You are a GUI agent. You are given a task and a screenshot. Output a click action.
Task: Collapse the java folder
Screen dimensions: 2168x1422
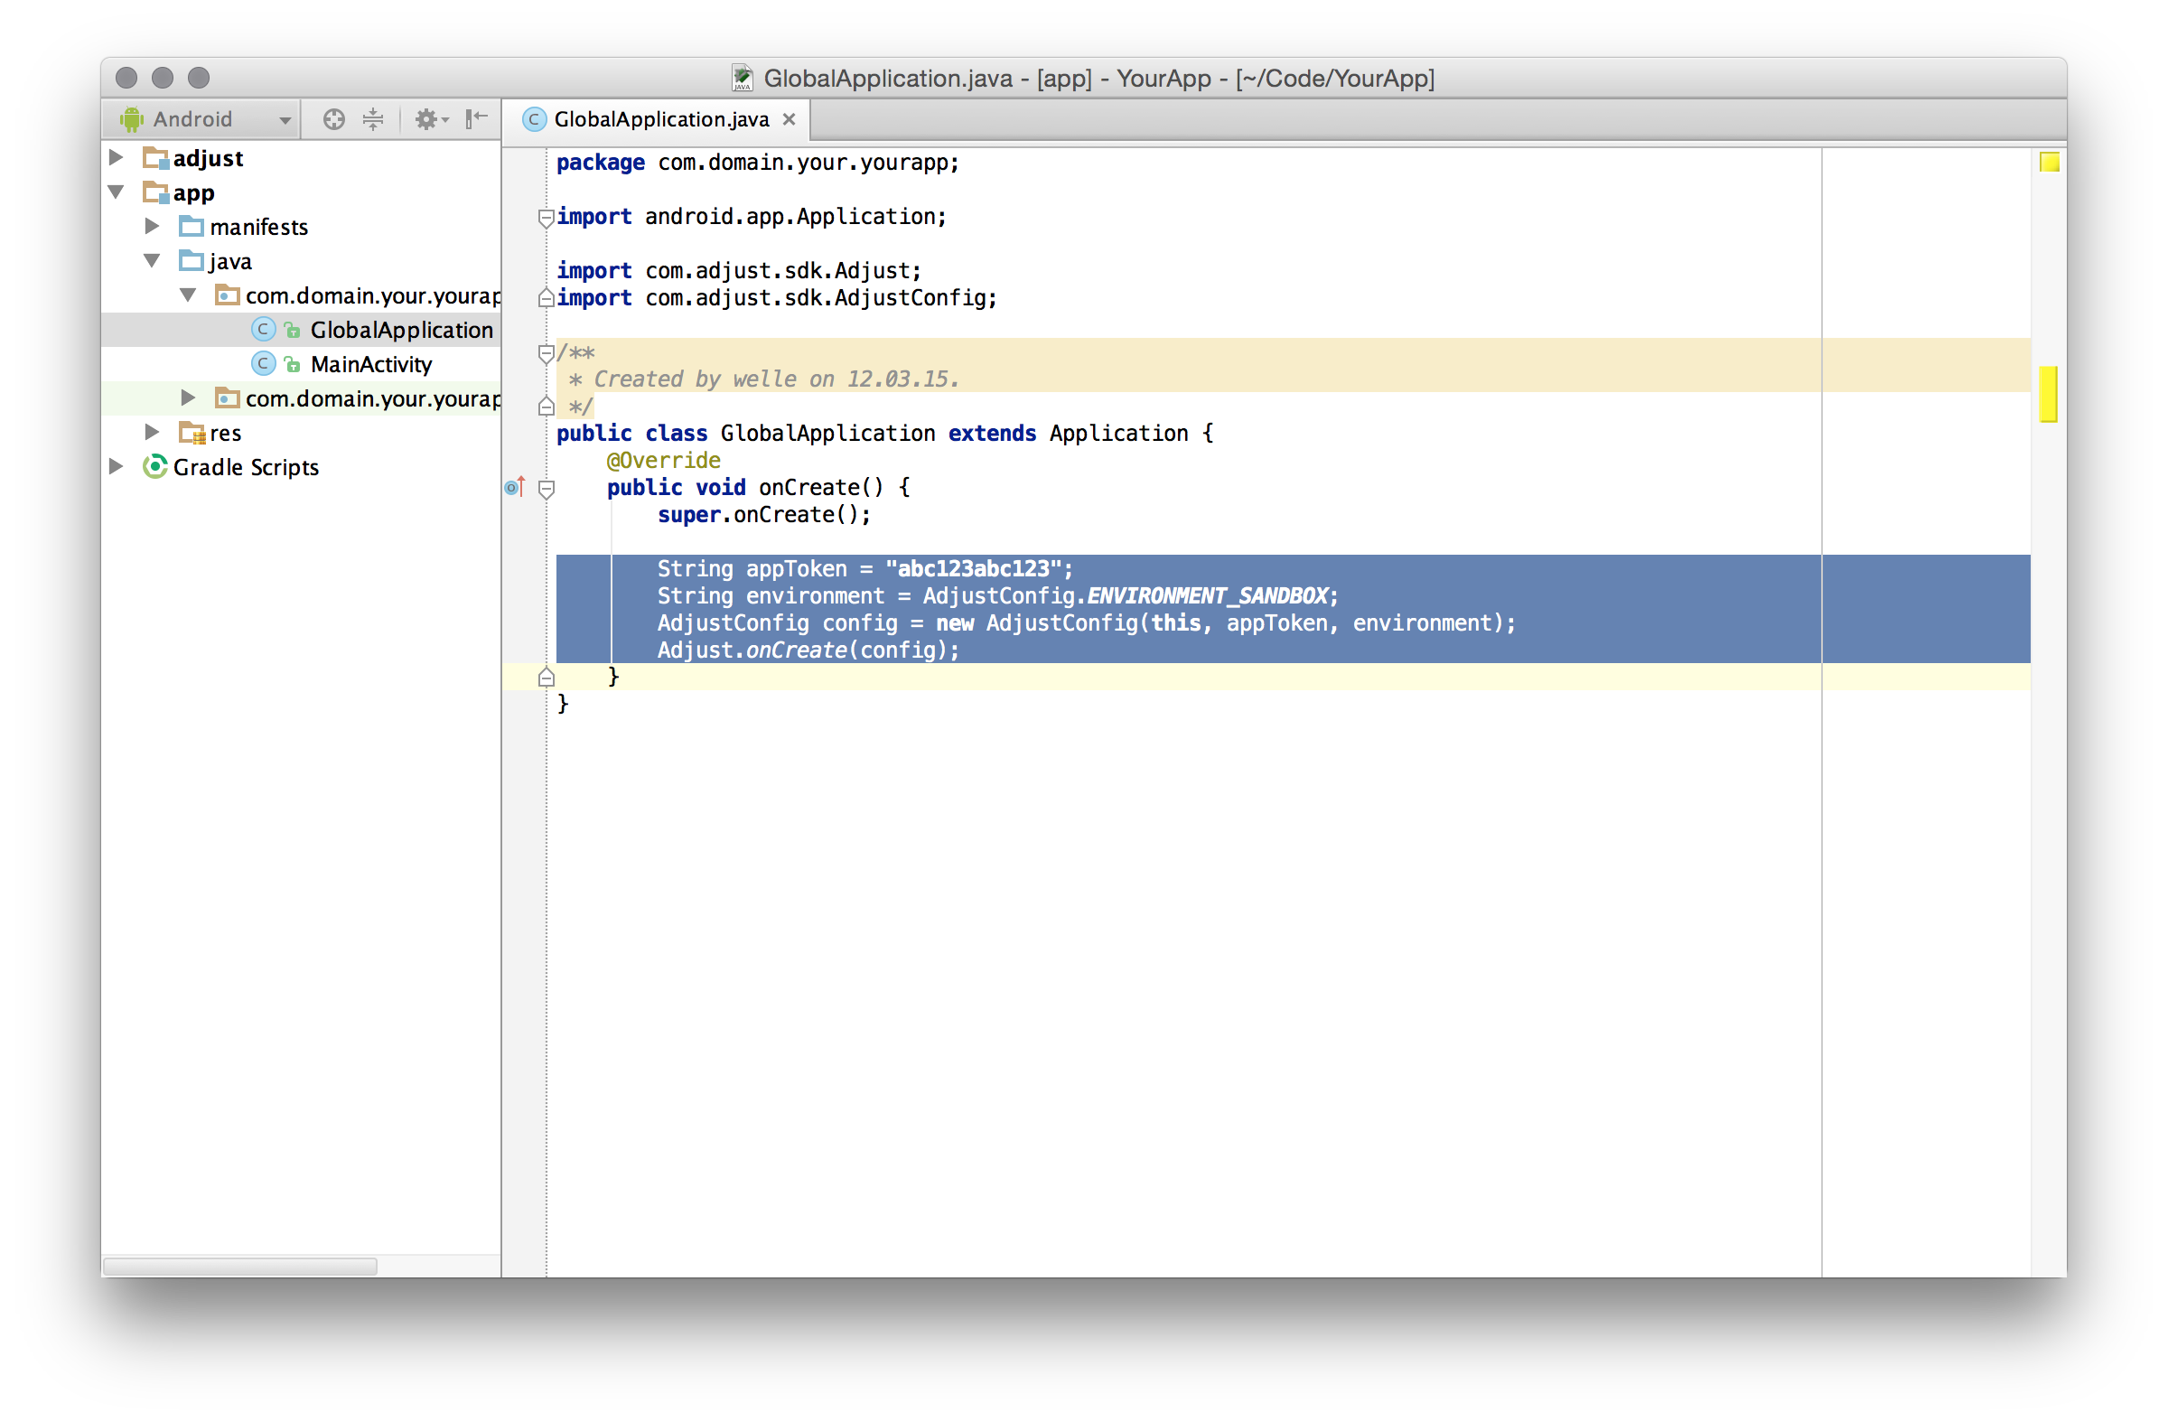[152, 260]
